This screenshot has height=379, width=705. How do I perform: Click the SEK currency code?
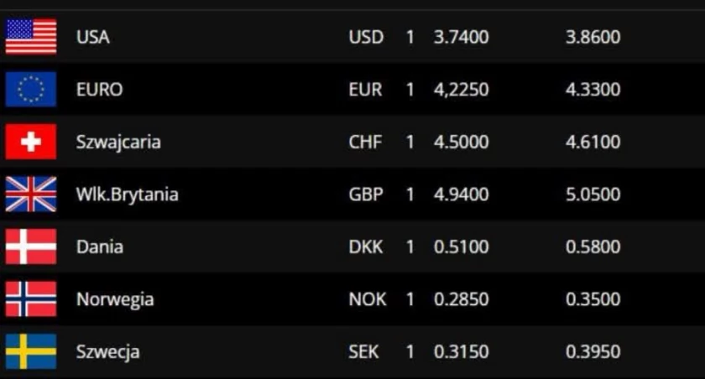[x=363, y=351]
